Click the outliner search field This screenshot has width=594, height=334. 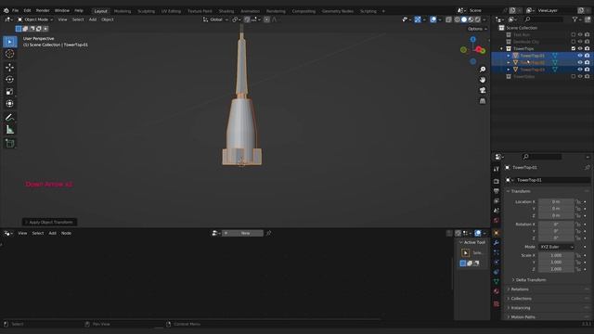click(544, 19)
